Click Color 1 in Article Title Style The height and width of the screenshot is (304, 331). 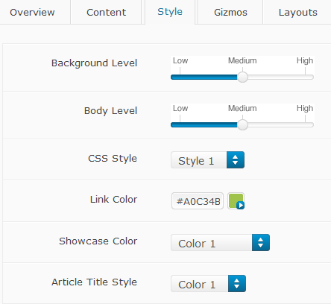[x=197, y=285]
